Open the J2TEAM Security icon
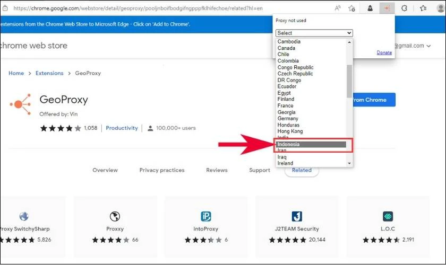446x265 pixels. (297, 216)
